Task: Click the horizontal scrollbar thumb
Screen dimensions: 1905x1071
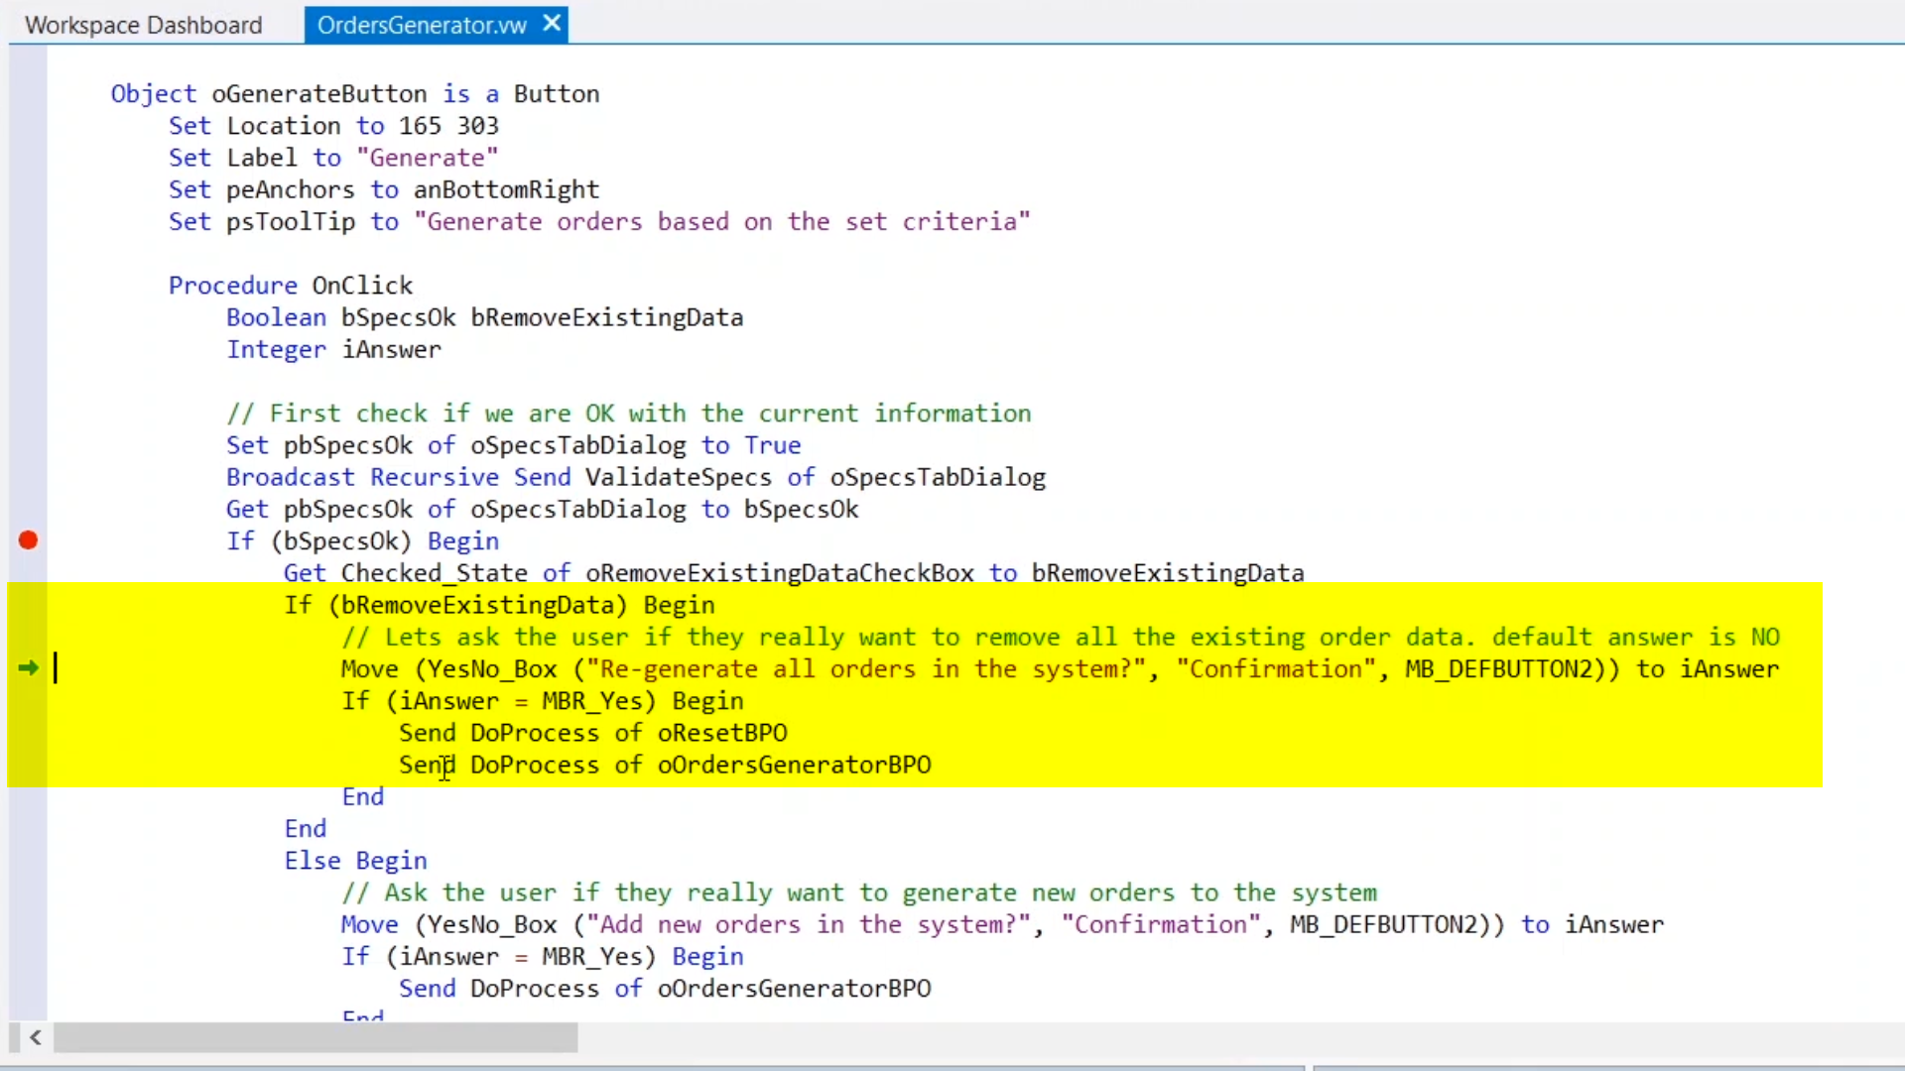Action: [x=316, y=1037]
